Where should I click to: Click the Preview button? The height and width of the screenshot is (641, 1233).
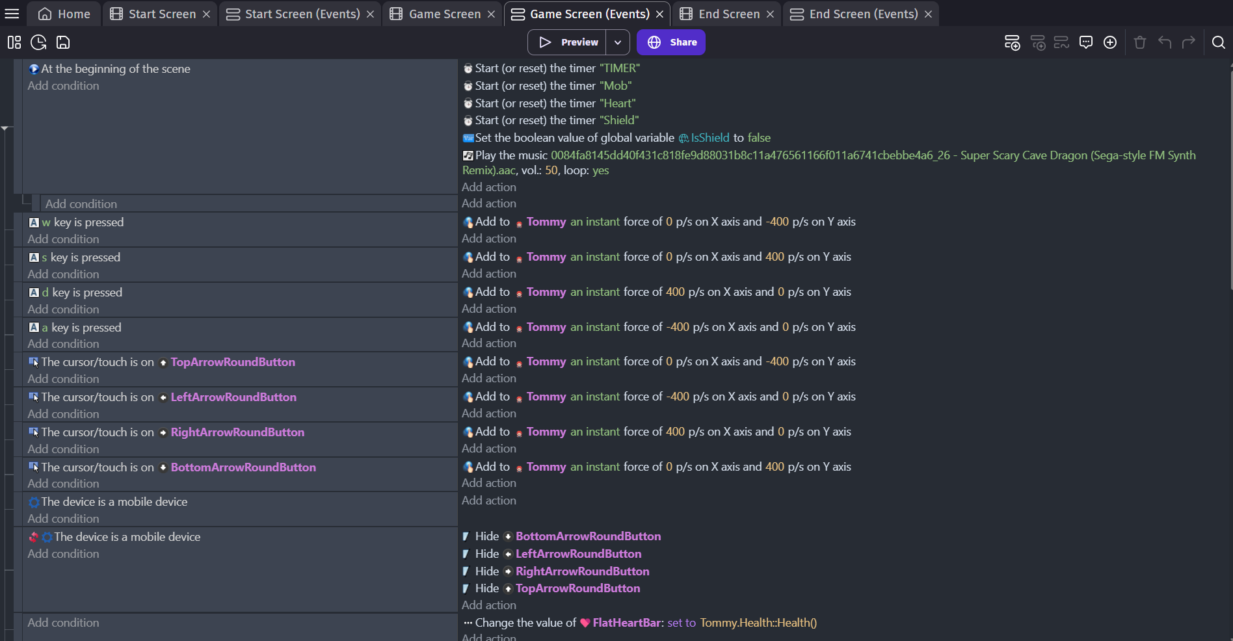click(568, 42)
